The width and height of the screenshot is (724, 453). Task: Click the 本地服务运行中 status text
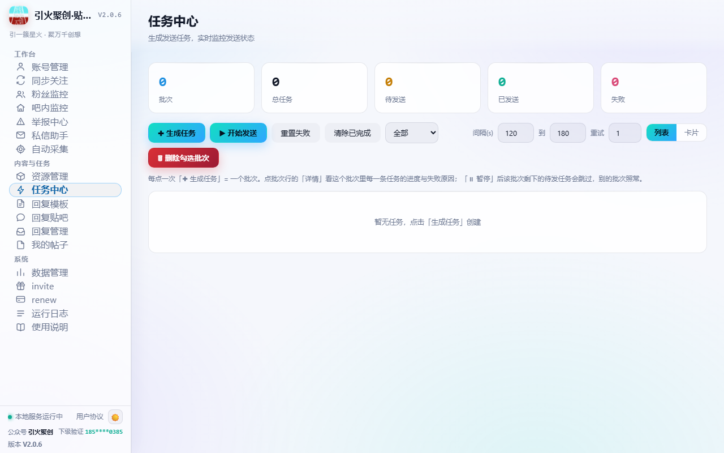coord(39,417)
